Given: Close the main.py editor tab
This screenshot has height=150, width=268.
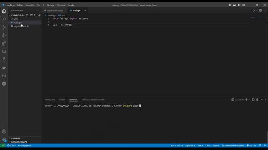Looking at the screenshot, I should coord(85,10).
